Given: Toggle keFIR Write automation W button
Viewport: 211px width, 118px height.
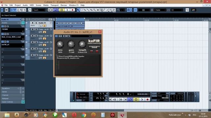Looking at the screenshot, I should click(68, 36).
